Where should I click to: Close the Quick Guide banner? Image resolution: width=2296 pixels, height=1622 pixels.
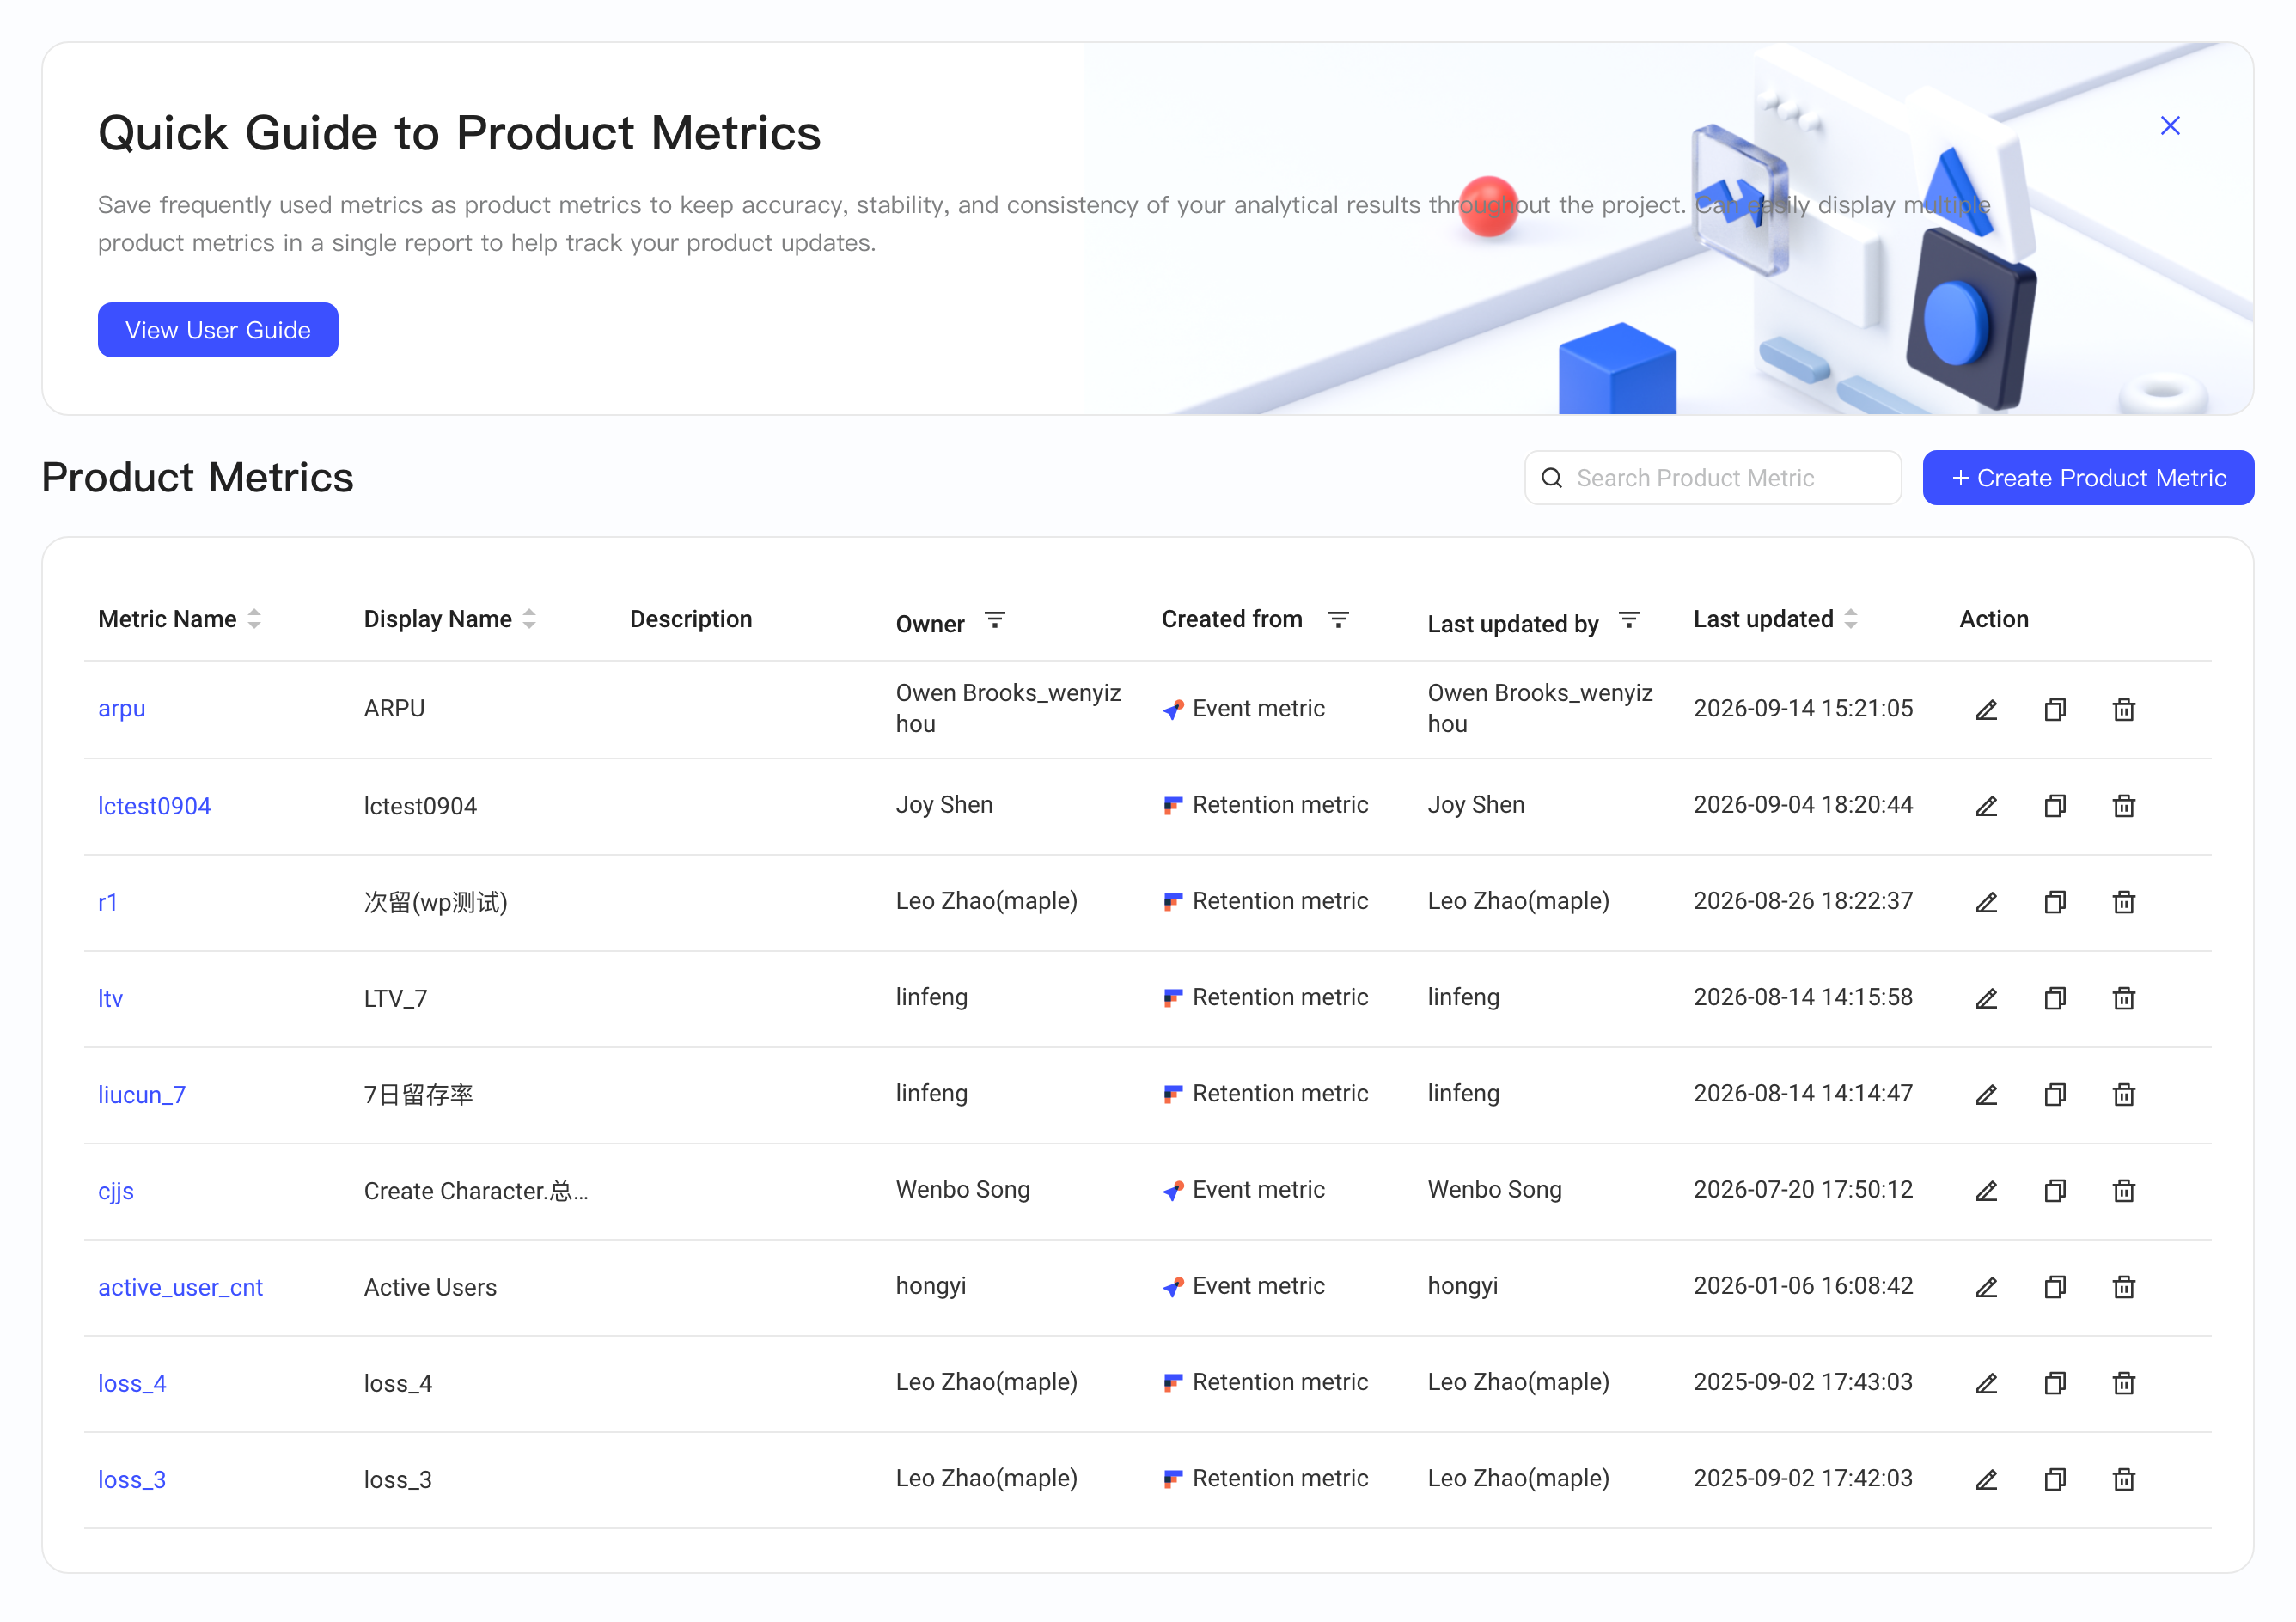[2170, 125]
